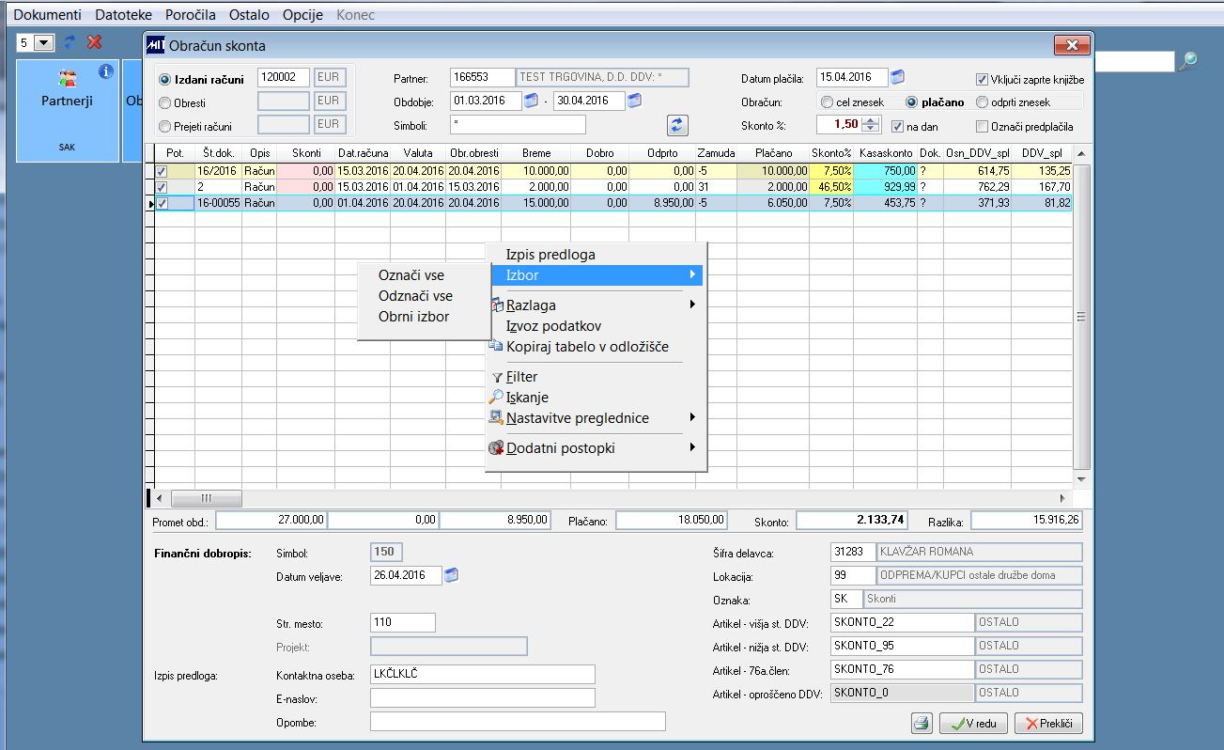Click the red X delete icon in the toolbar
Image resolution: width=1224 pixels, height=750 pixels.
[x=94, y=42]
